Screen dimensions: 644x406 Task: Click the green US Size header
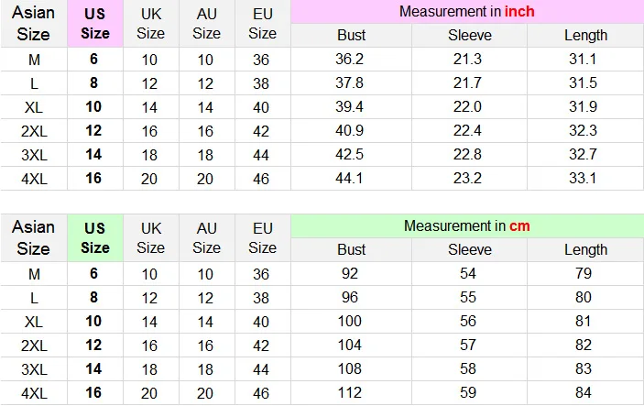(94, 238)
